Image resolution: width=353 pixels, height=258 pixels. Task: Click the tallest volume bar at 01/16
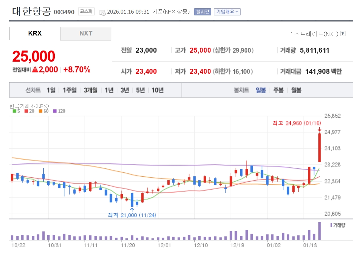tap(319, 231)
